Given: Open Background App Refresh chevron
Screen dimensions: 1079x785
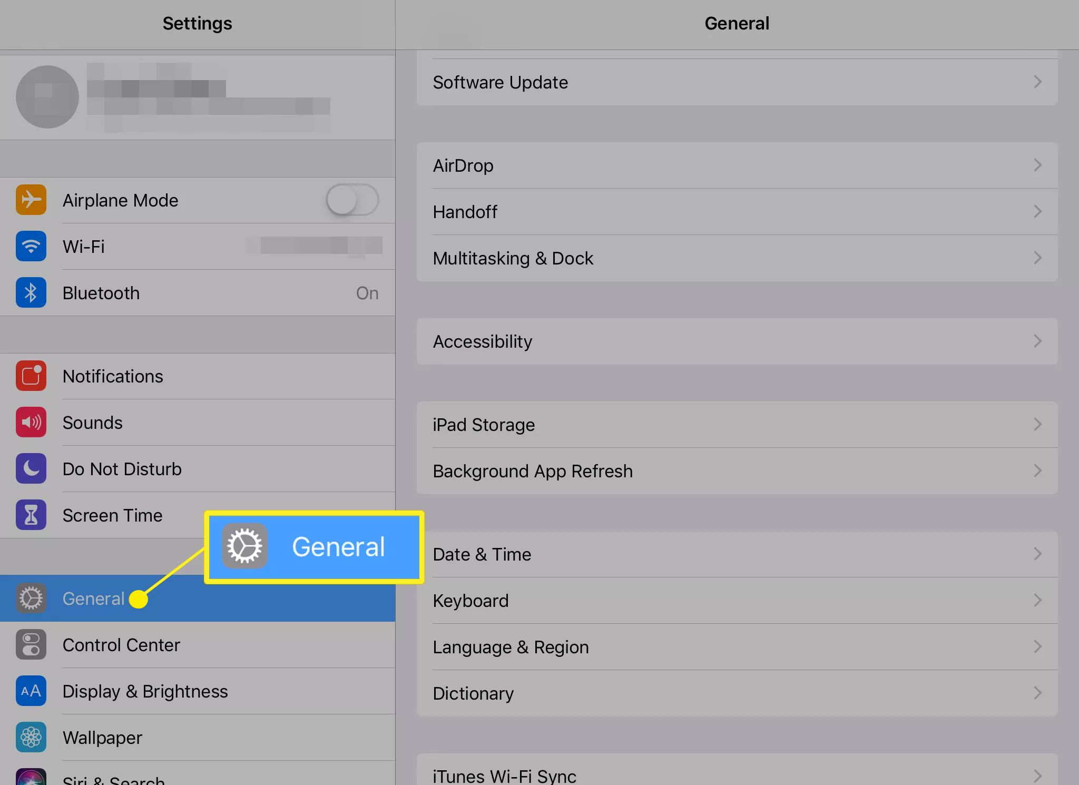Looking at the screenshot, I should (1037, 470).
